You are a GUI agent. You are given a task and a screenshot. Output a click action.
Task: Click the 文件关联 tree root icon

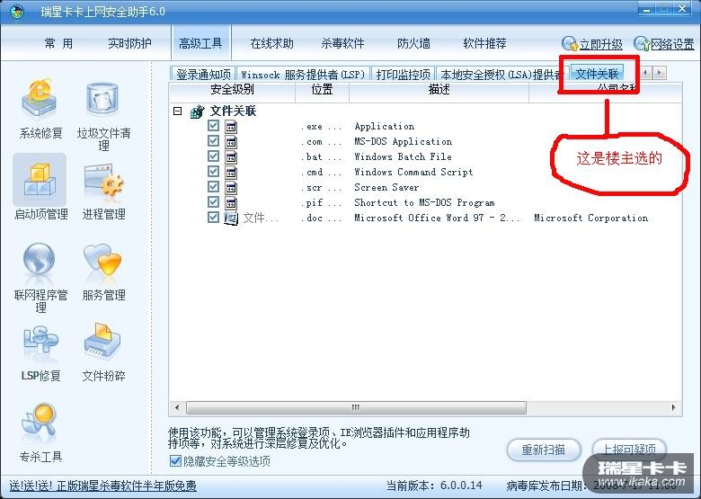(197, 111)
